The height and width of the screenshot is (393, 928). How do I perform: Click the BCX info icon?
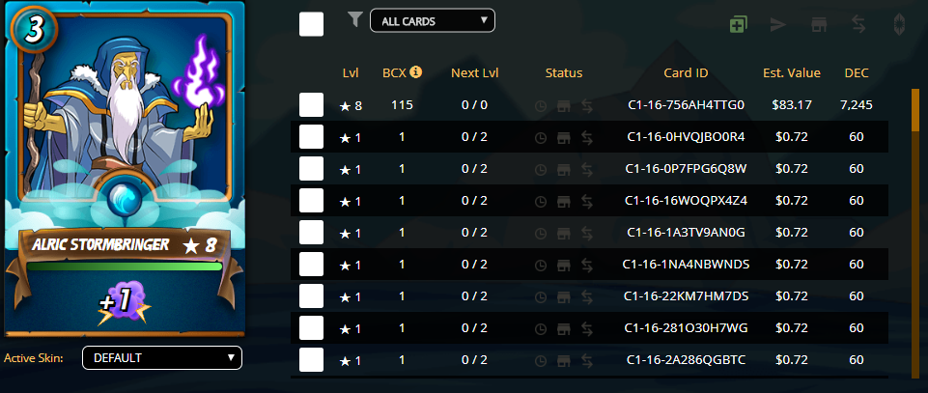(x=416, y=71)
